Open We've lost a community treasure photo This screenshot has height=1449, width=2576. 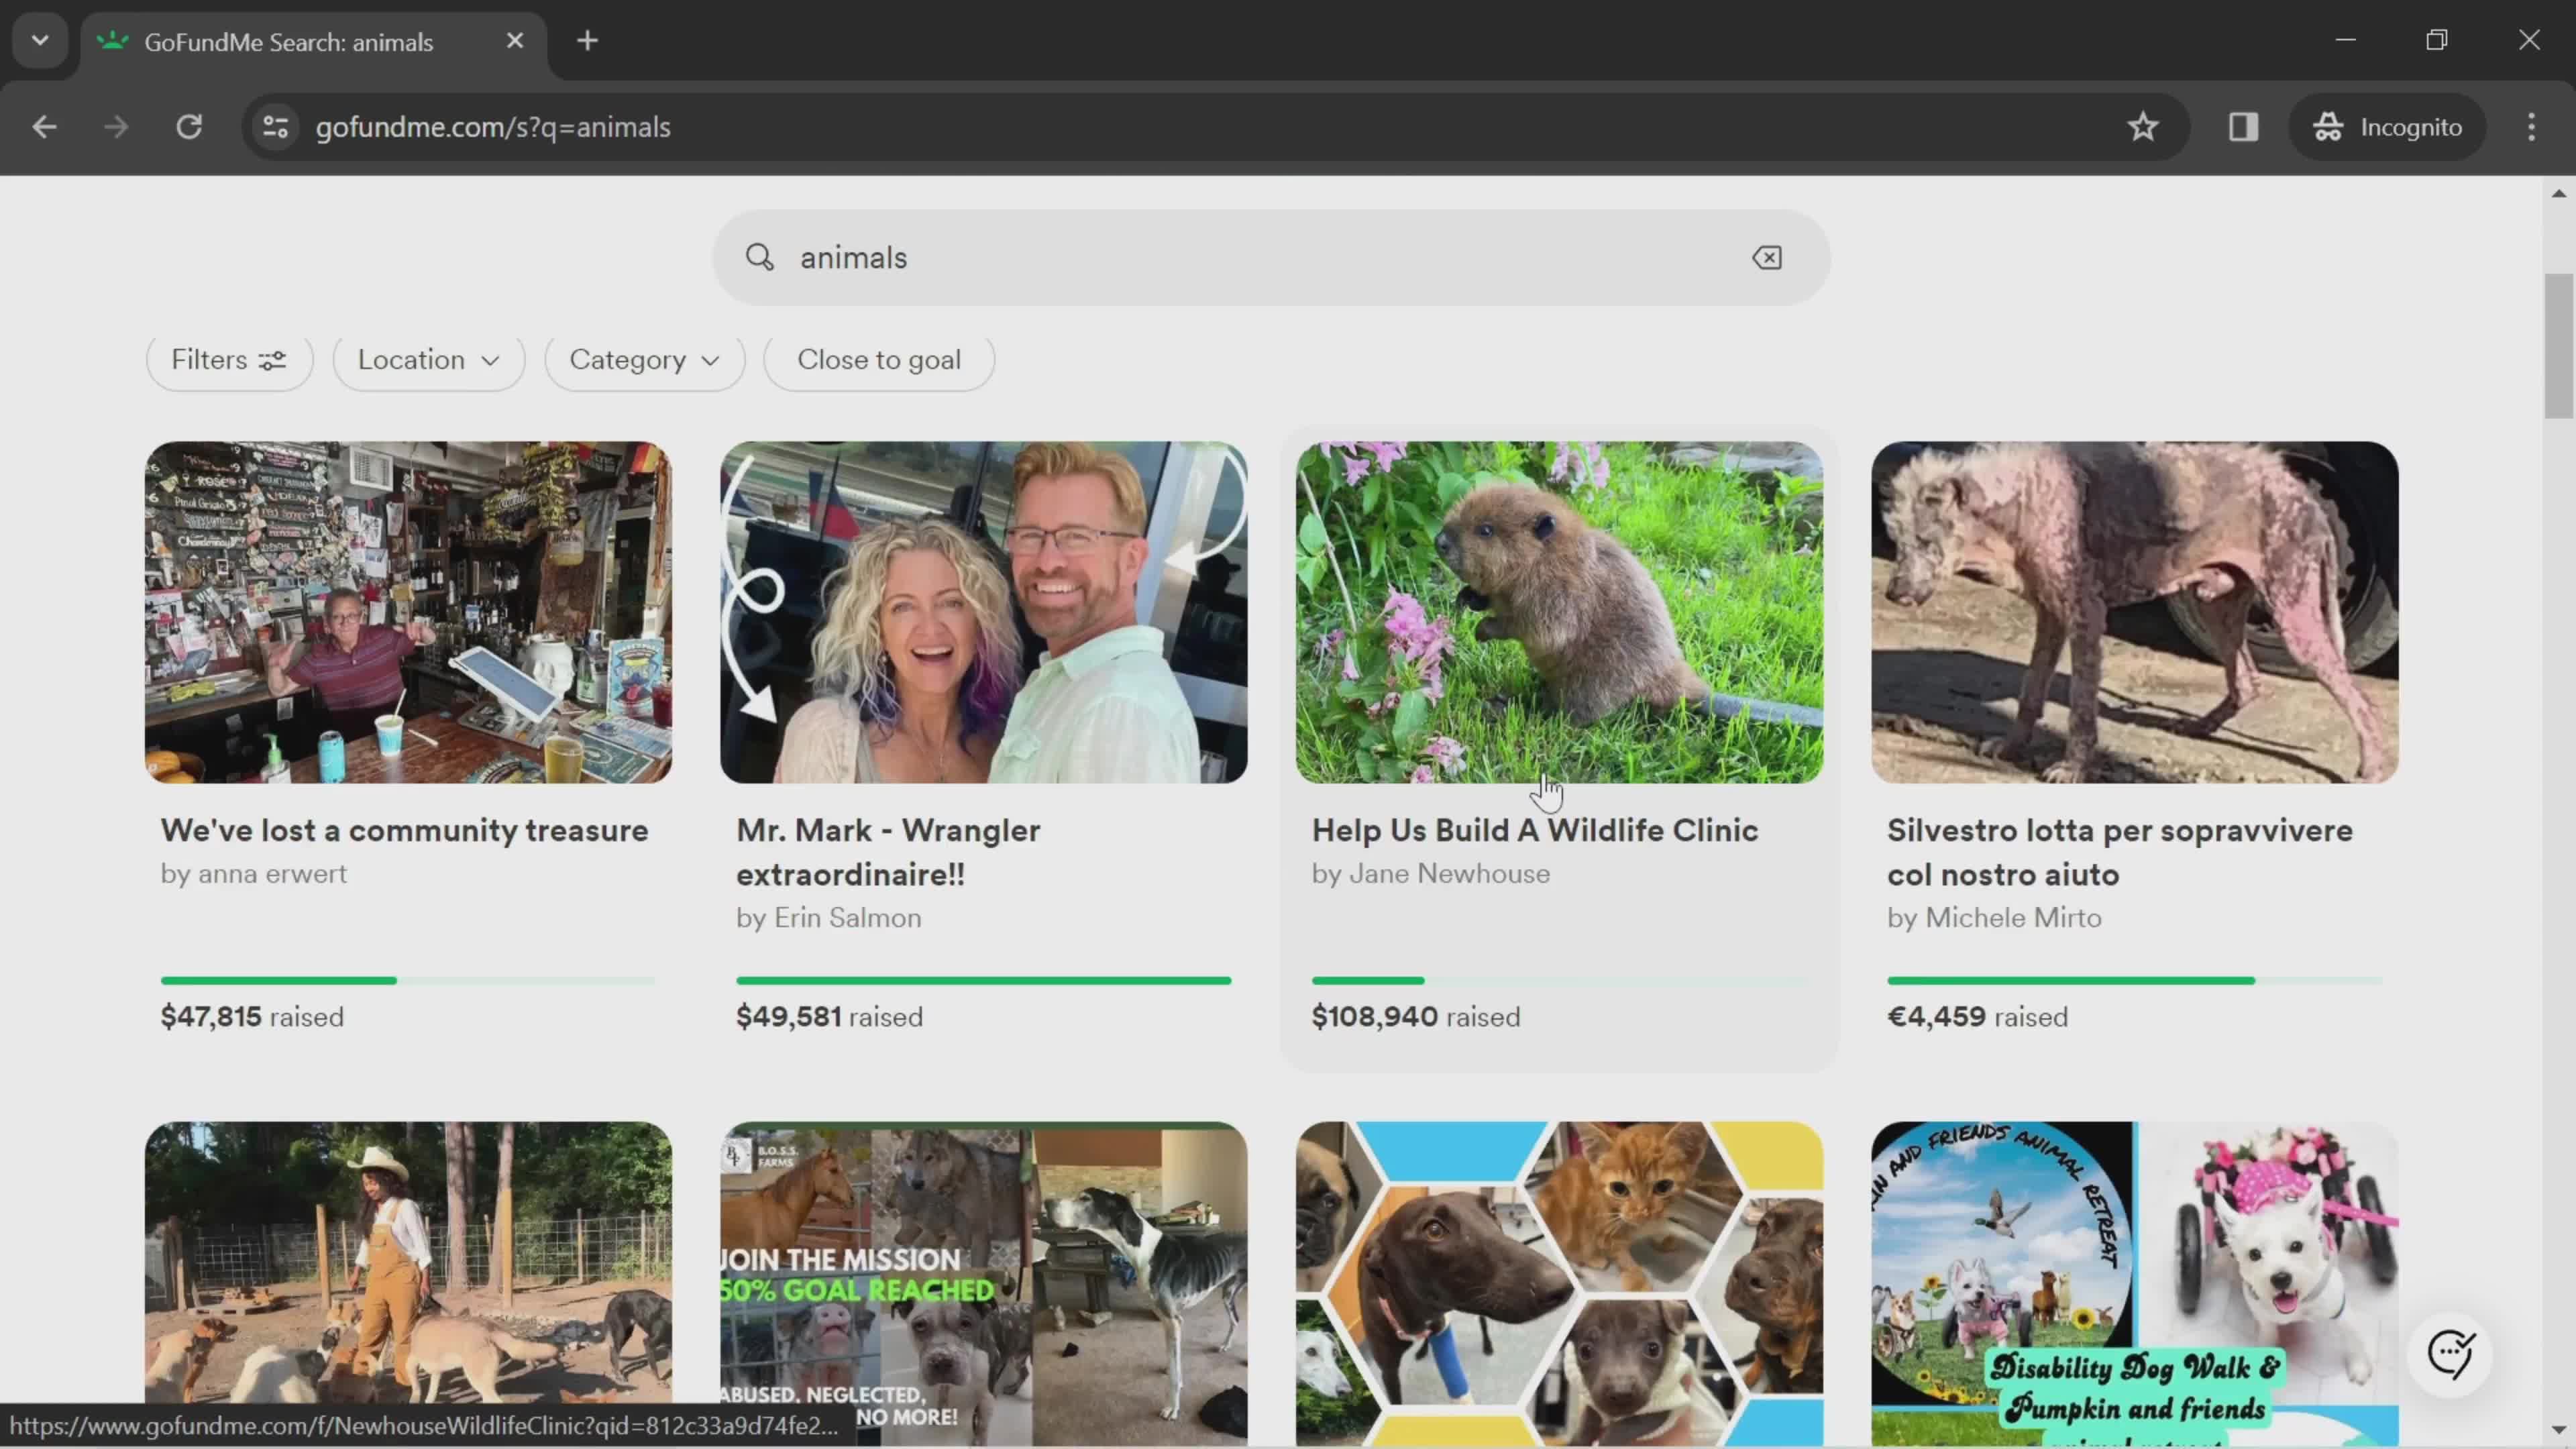tap(408, 612)
